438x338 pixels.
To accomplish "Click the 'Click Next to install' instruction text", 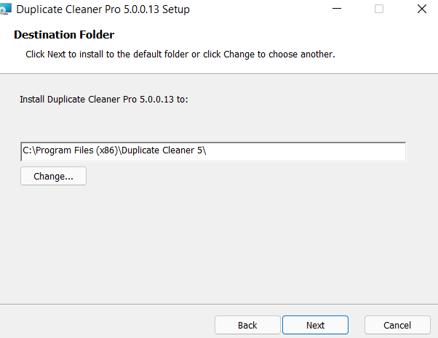I will (180, 54).
